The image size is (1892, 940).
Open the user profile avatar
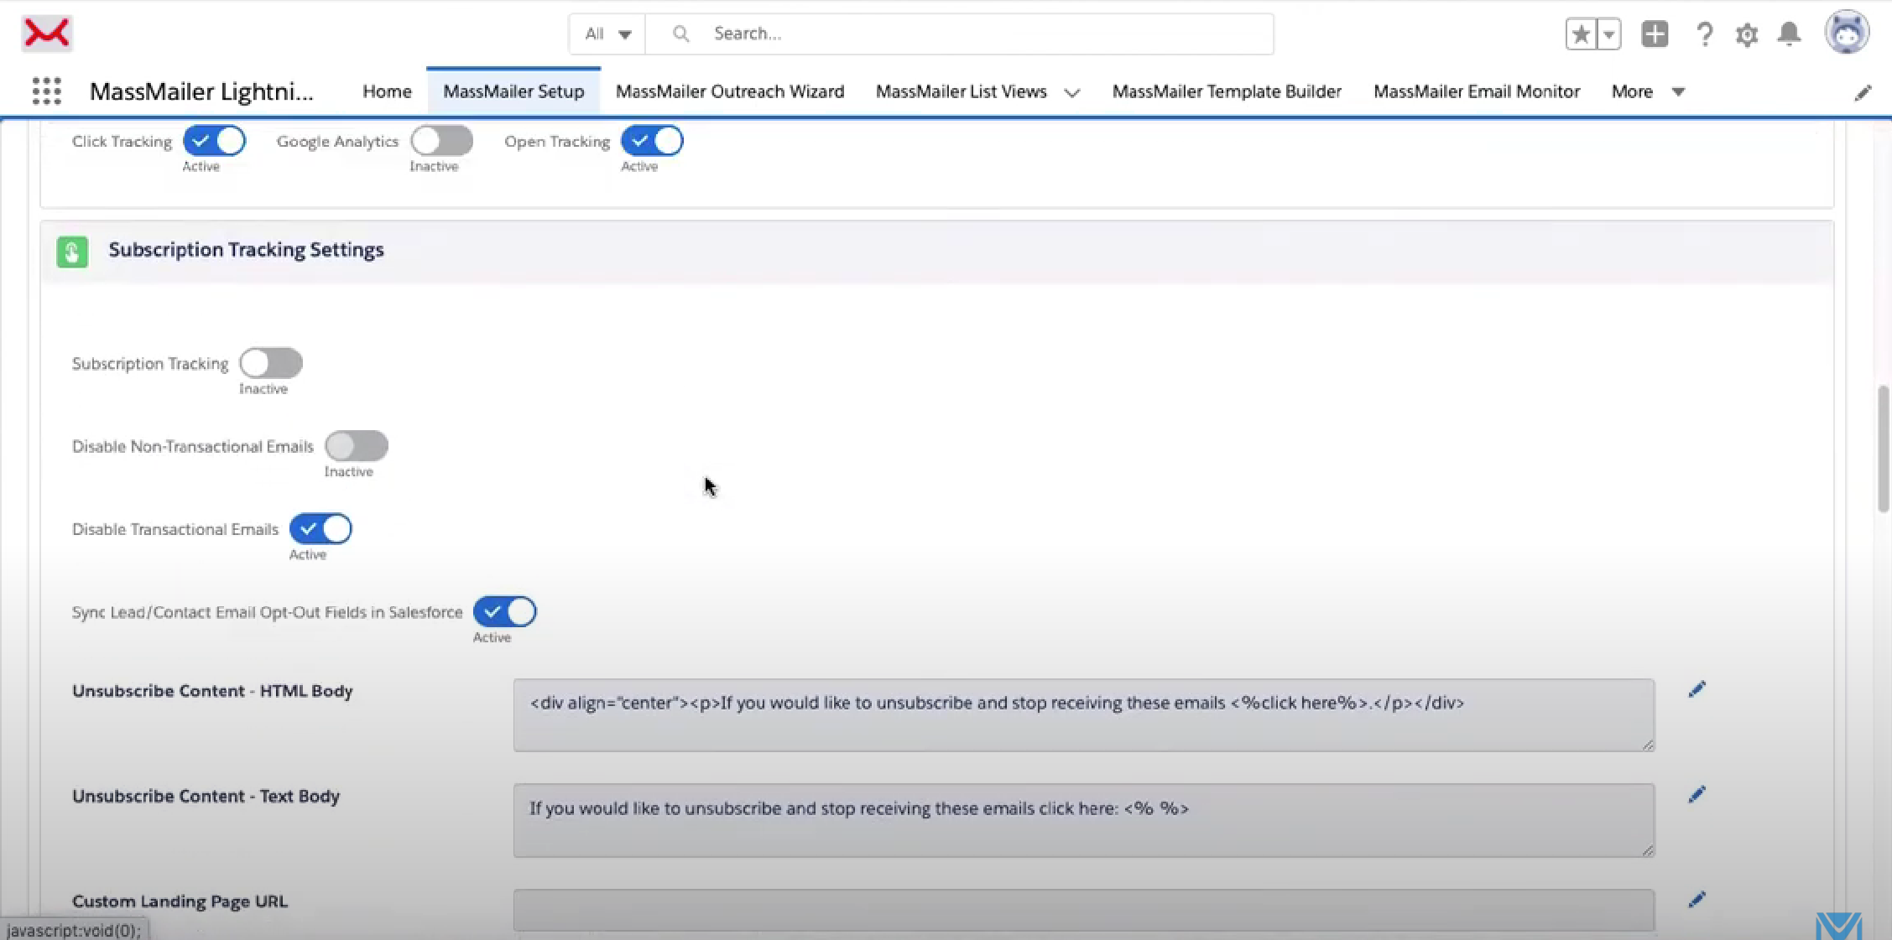1847,34
